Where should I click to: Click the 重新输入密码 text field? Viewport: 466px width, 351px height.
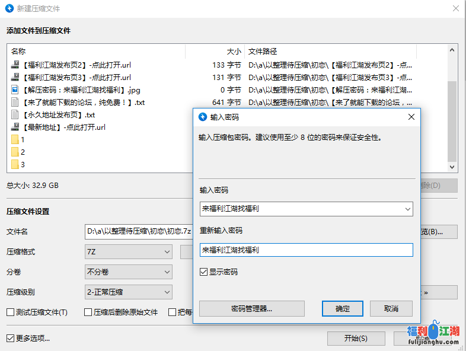pos(306,250)
